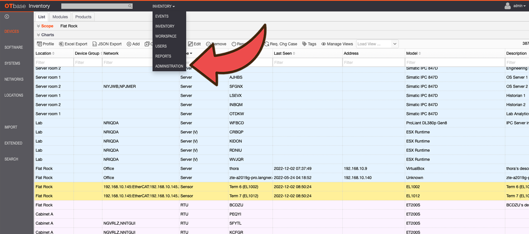
Task: Select the Term 7 (EL1012) row
Action: pyautogui.click(x=281, y=196)
